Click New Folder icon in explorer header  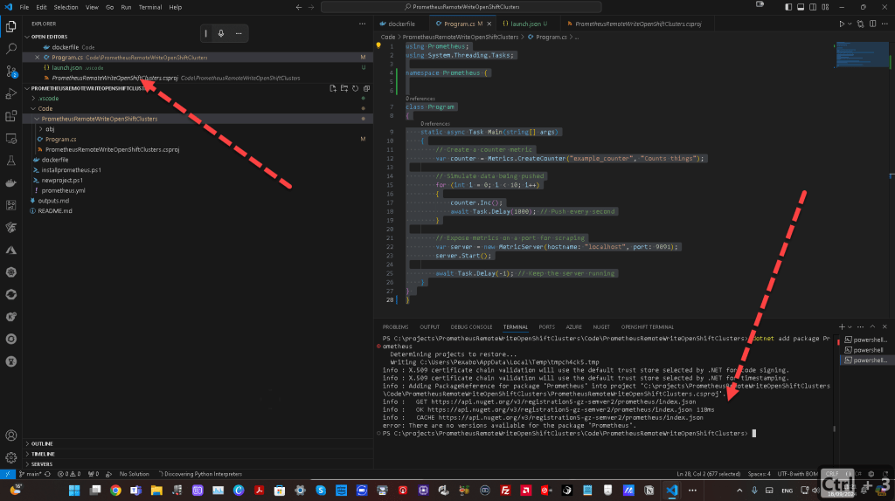[344, 88]
